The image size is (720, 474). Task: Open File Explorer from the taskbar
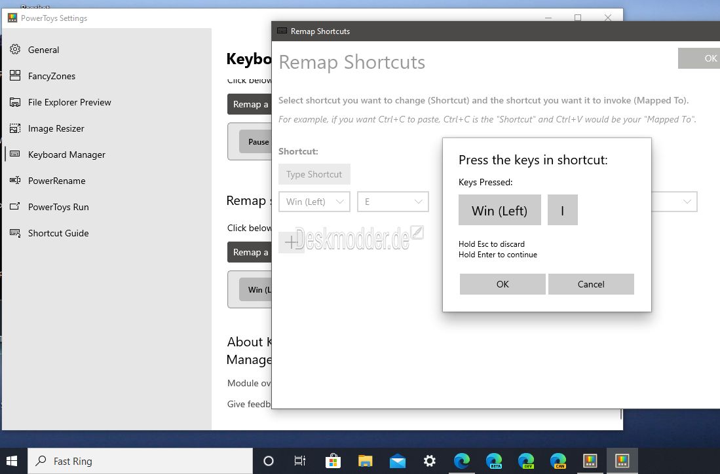pyautogui.click(x=365, y=461)
